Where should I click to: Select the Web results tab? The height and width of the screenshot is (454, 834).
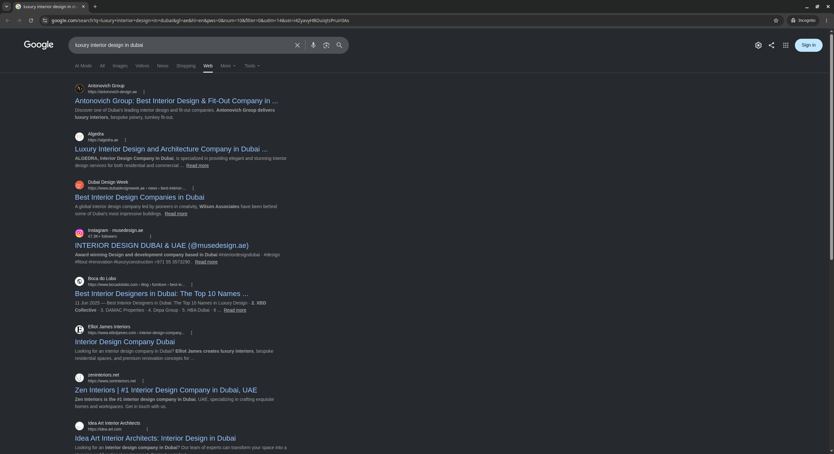[208, 66]
